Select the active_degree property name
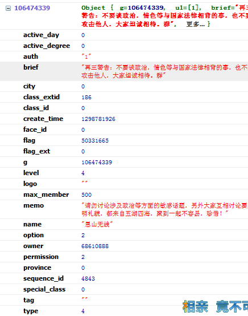 (x=47, y=46)
